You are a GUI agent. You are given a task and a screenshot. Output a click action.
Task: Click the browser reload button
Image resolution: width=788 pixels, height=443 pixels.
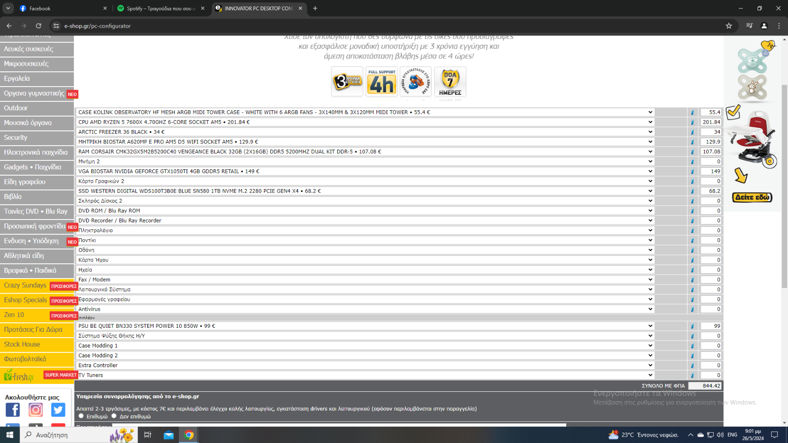pyautogui.click(x=38, y=26)
